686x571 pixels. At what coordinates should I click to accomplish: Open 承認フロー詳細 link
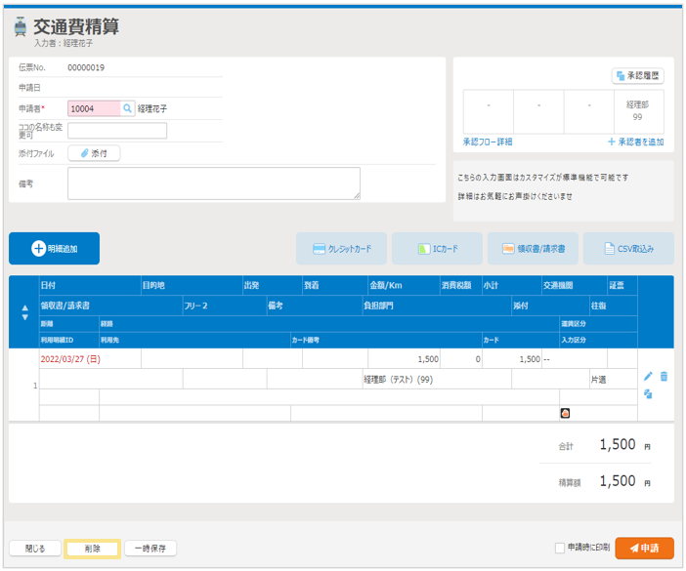[x=488, y=143]
